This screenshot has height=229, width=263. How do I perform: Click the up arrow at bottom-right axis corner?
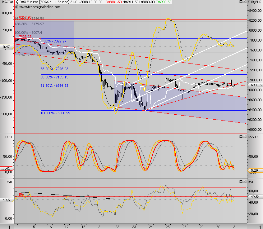click(260, 227)
